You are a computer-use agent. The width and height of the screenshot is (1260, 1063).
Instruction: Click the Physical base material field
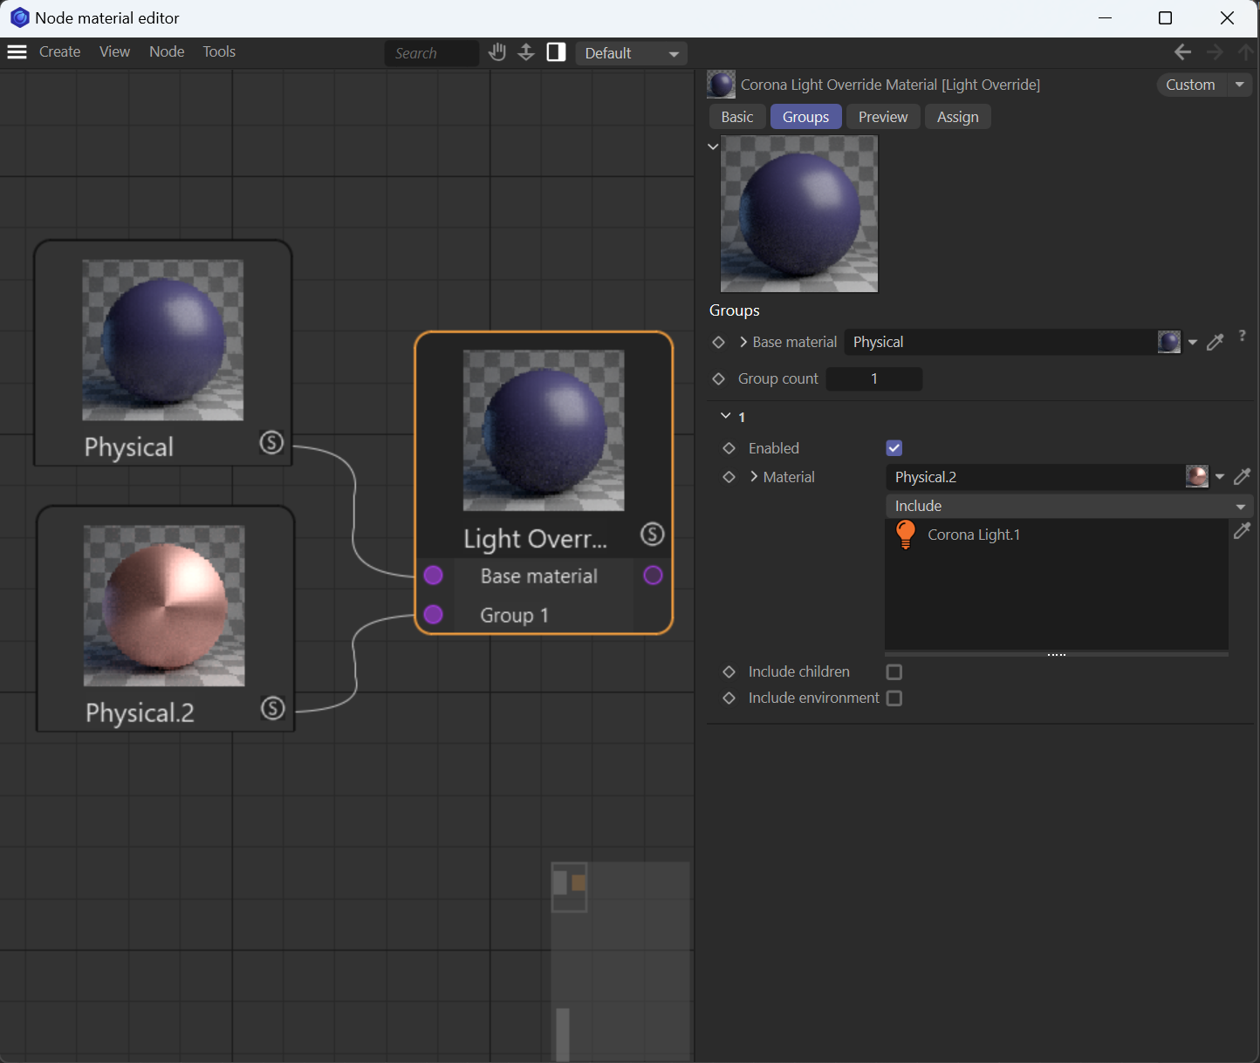click(1001, 342)
